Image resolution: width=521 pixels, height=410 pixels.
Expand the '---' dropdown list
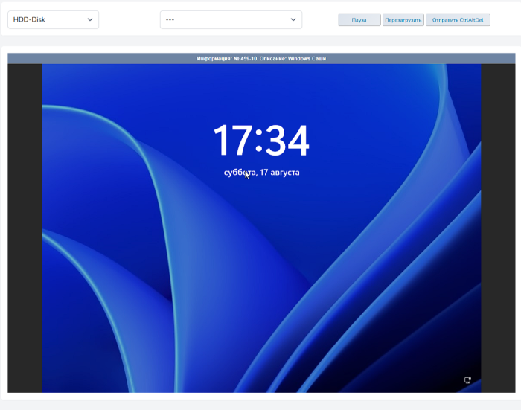point(231,19)
